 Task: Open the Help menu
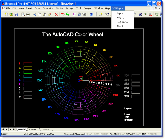coord(107,9)
